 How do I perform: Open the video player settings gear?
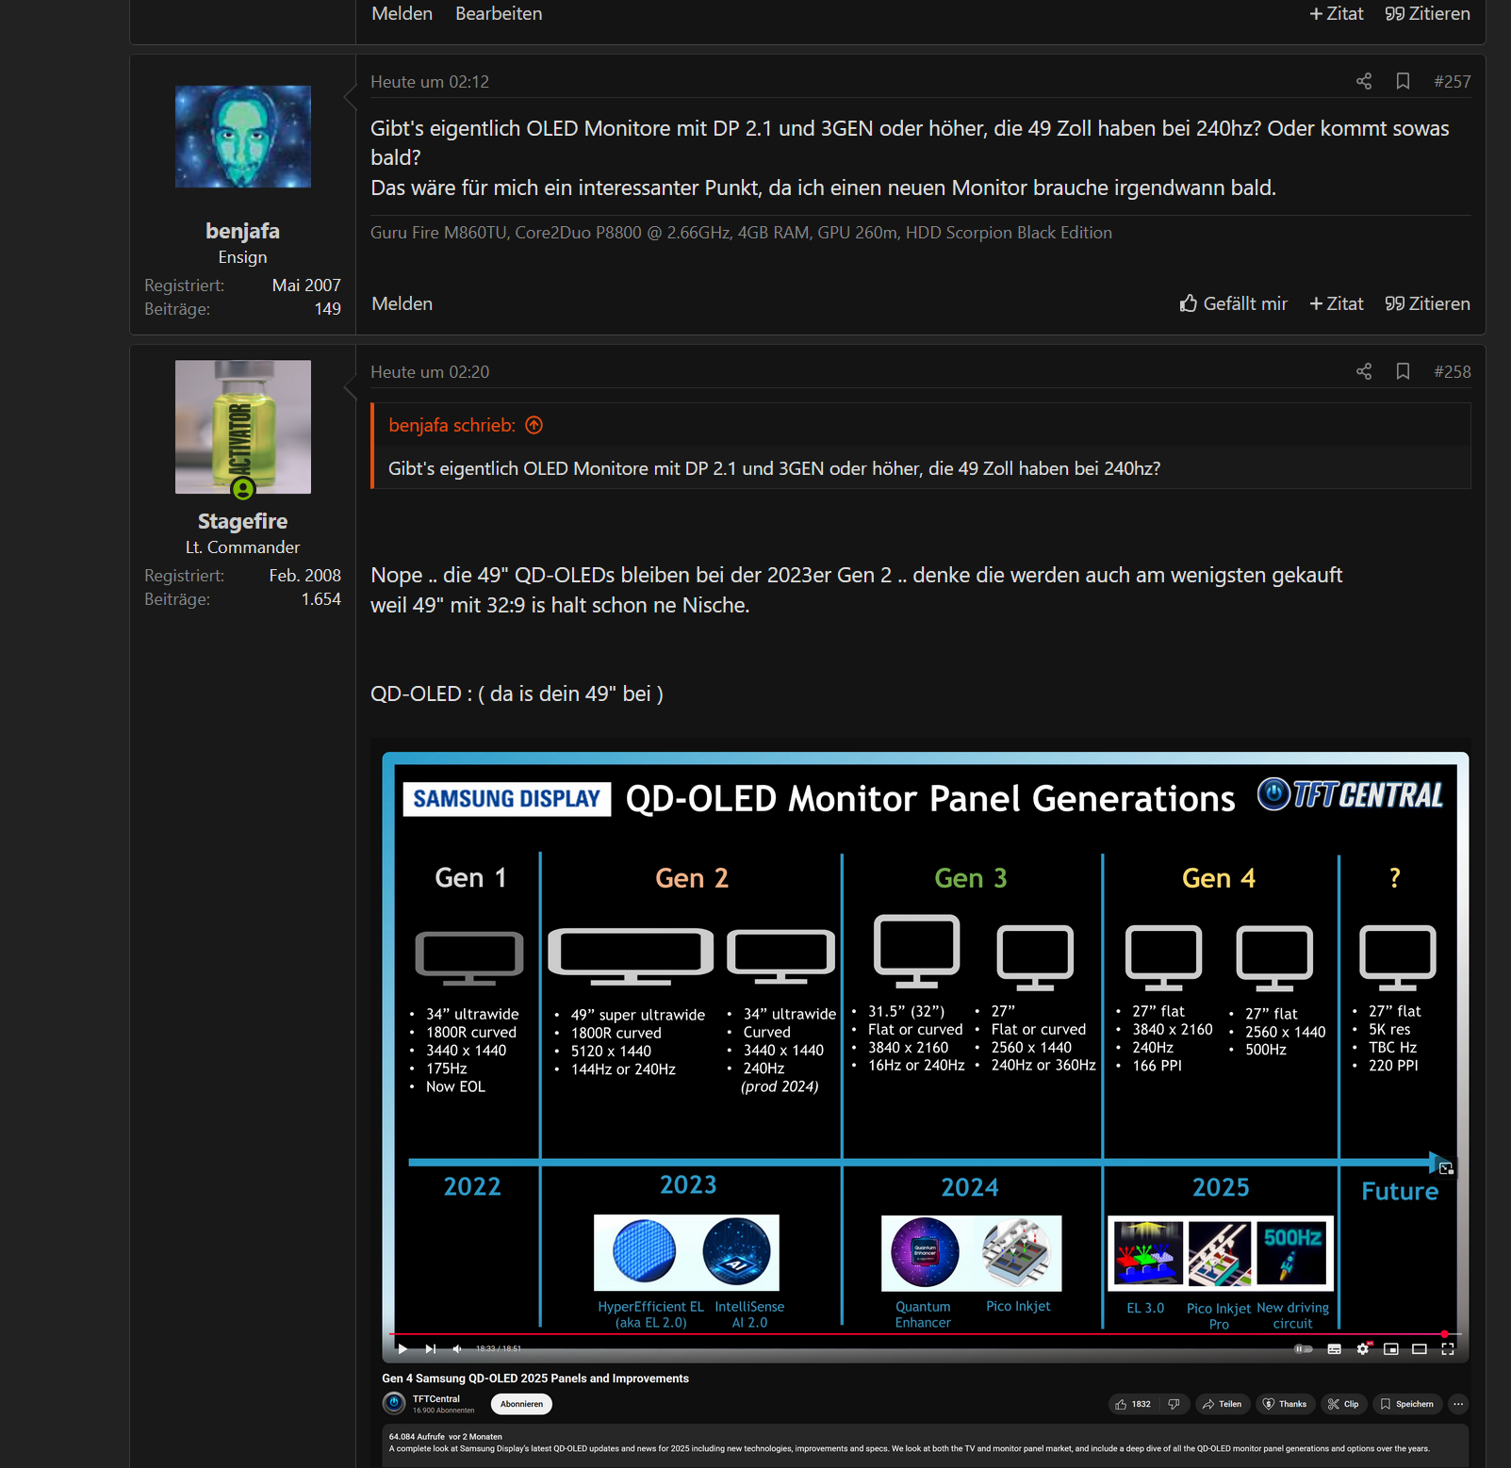click(1363, 1349)
